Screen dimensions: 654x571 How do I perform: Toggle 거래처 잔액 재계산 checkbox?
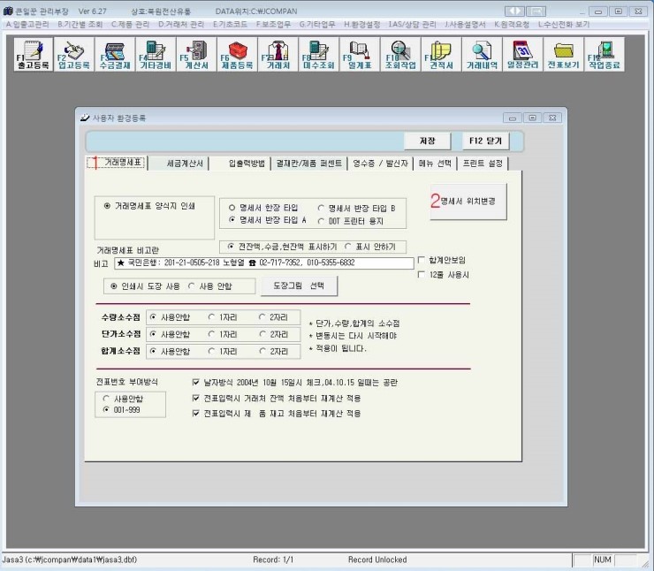(195, 398)
